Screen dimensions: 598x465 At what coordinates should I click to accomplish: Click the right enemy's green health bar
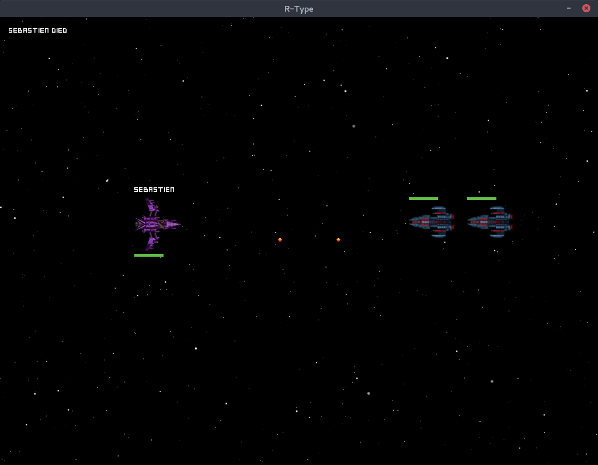pyautogui.click(x=482, y=198)
